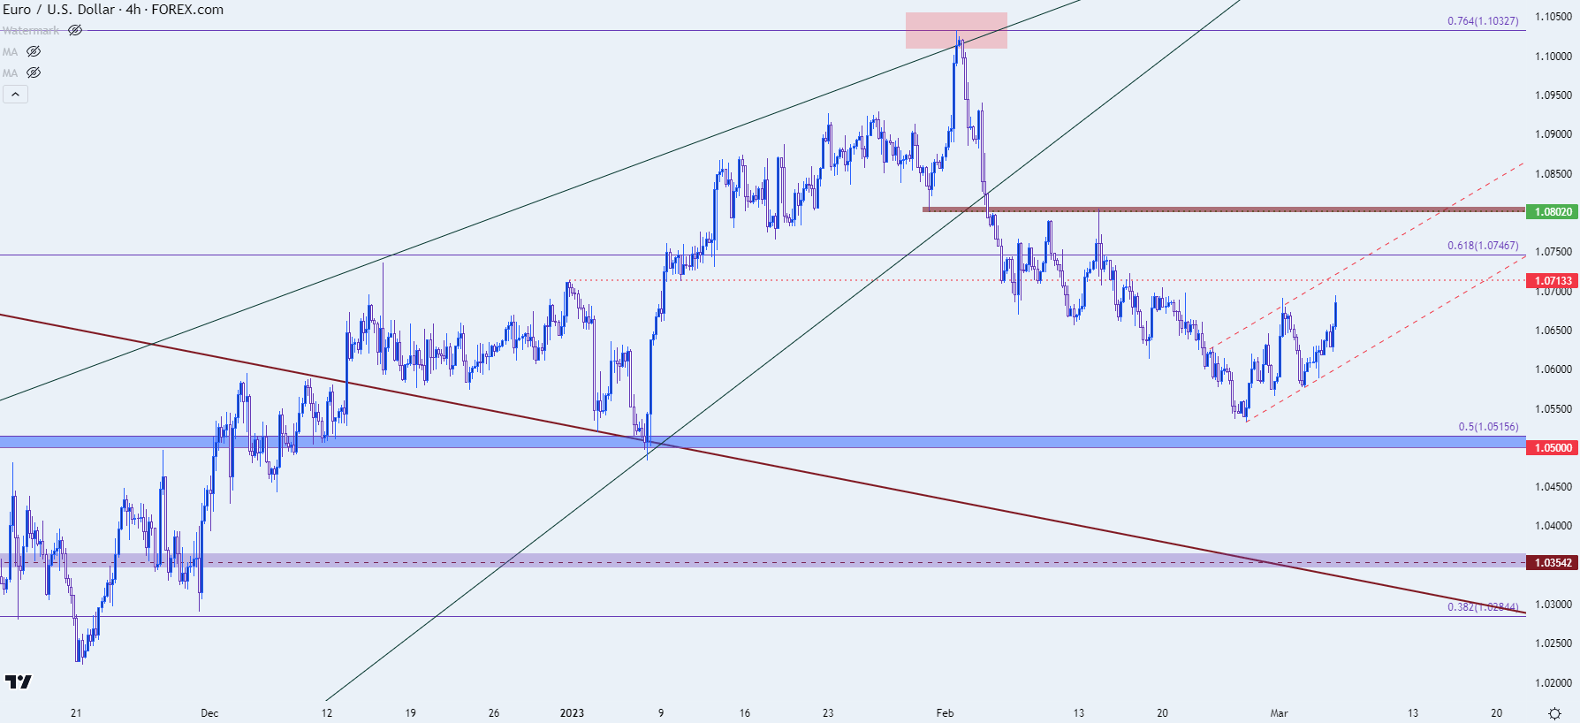Select the Euro / U.S. Dollar symbol title
This screenshot has width=1580, height=723.
[59, 10]
